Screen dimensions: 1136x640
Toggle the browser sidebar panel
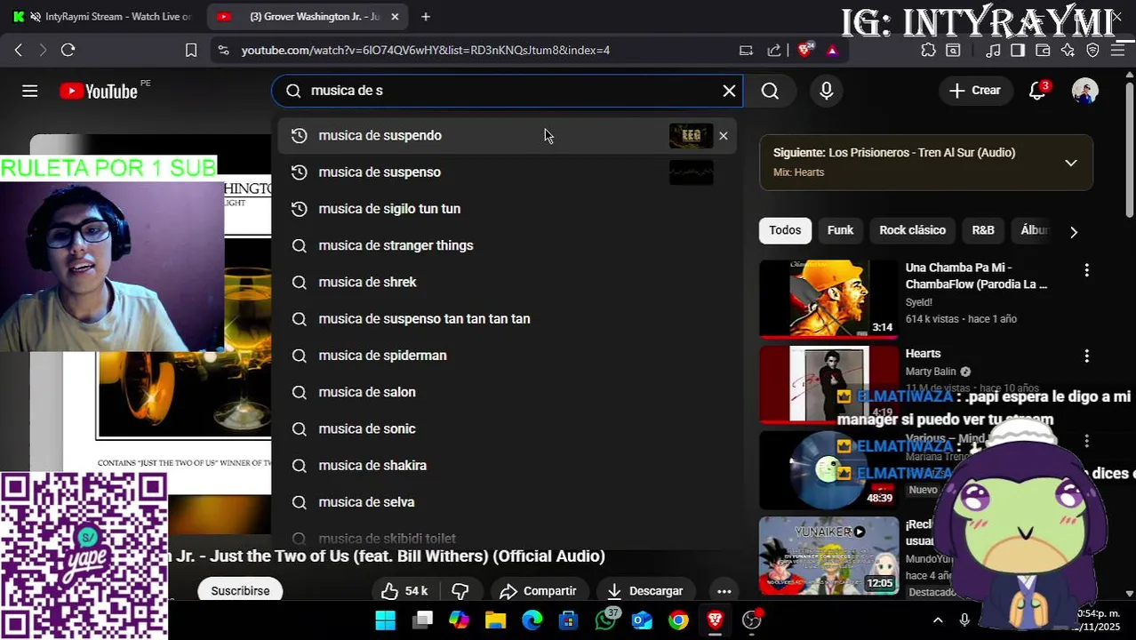click(1018, 51)
